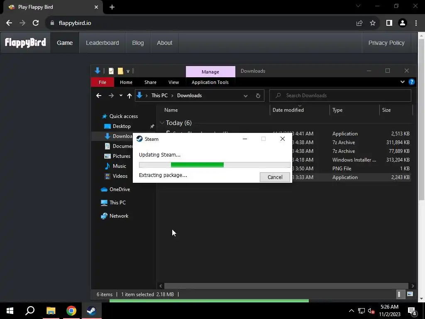Open the Windows Start menu

tap(10, 311)
